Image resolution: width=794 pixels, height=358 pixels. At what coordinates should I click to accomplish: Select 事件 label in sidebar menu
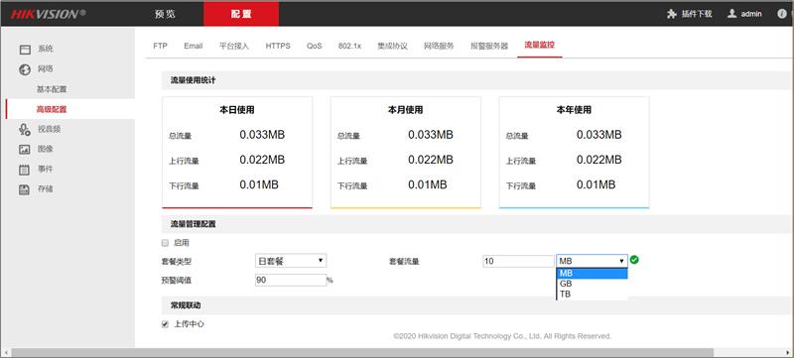click(46, 169)
